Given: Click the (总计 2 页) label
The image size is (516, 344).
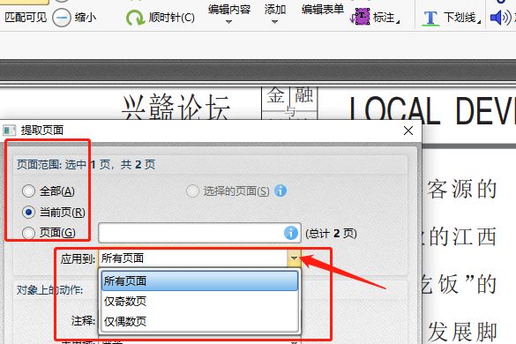Looking at the screenshot, I should coord(331,234).
